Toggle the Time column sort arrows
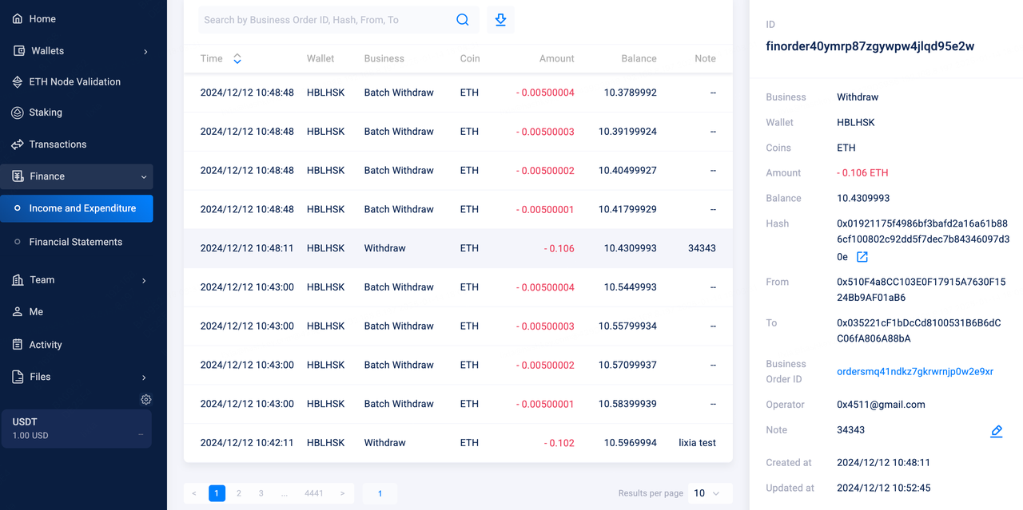The width and height of the screenshot is (1023, 510). click(237, 58)
